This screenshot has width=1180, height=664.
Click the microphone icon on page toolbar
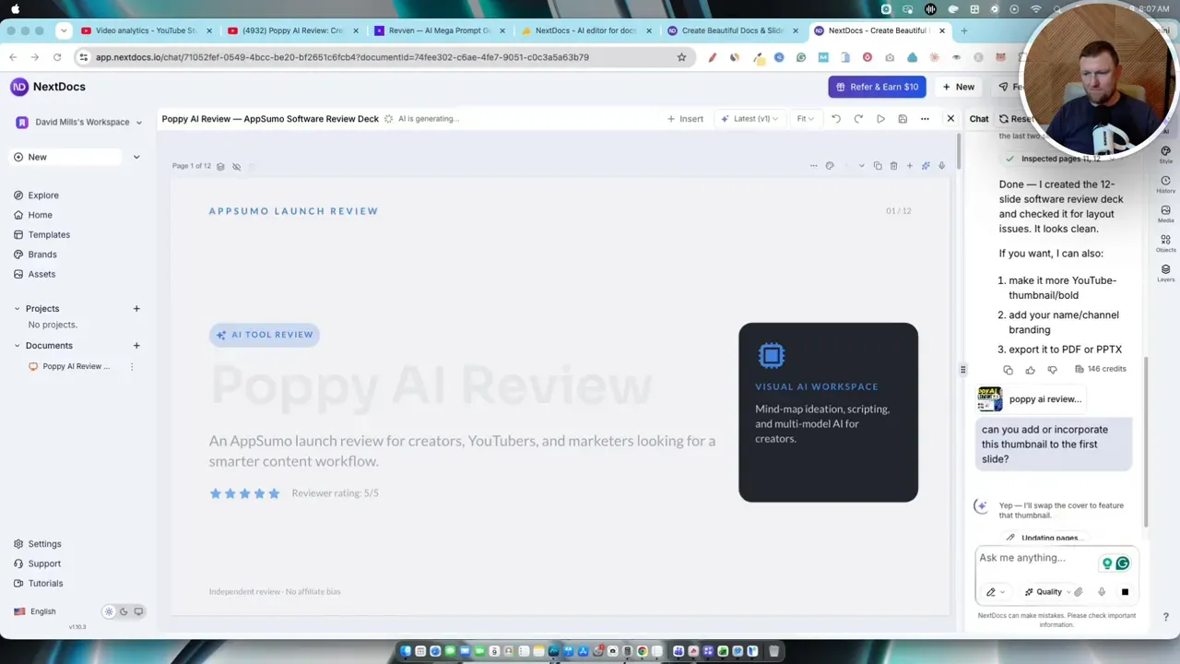[941, 166]
